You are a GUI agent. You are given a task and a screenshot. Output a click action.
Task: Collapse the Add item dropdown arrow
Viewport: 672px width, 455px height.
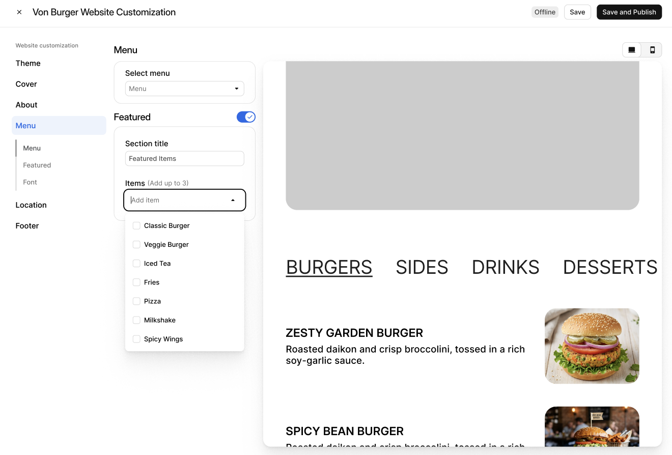tap(233, 200)
